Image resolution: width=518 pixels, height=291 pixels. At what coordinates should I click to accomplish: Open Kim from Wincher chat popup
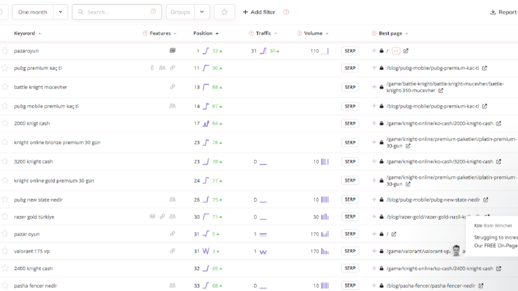pos(493,236)
